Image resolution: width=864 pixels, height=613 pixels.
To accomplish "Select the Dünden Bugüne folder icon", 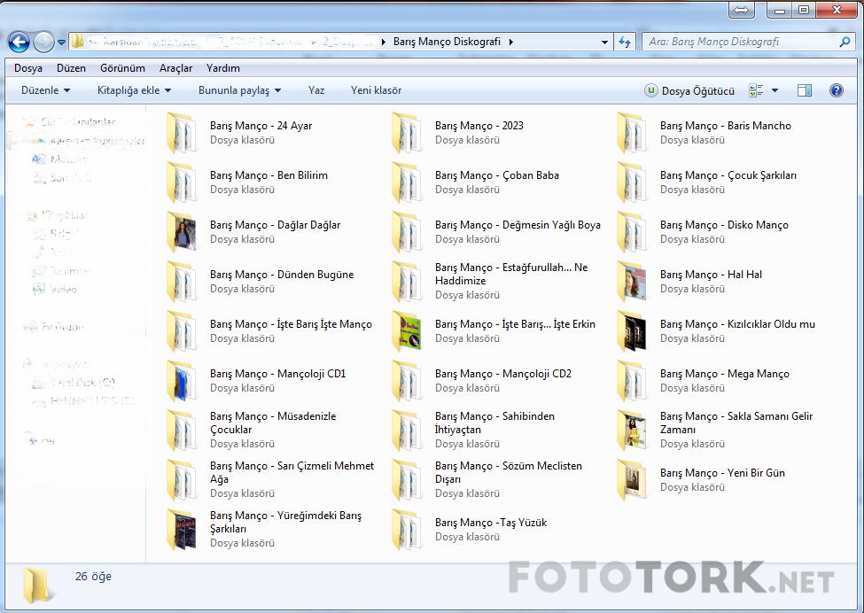I will tap(182, 281).
